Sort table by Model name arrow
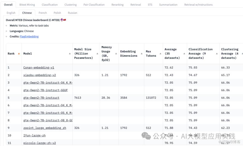The image size is (243, 146). (70, 54)
